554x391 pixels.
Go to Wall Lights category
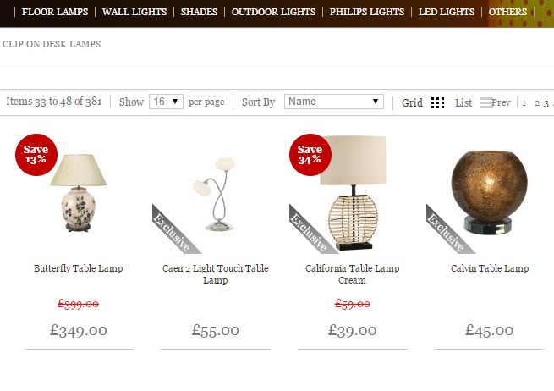click(x=136, y=12)
